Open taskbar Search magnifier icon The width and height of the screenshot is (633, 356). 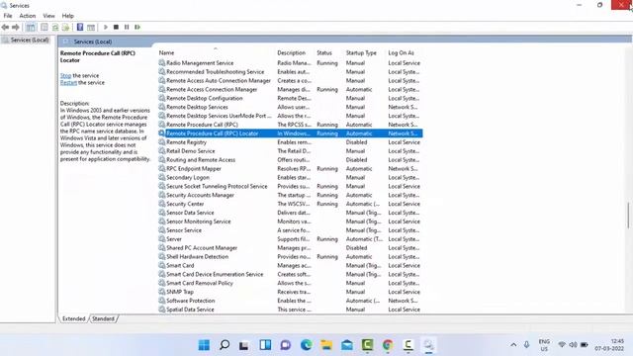pyautogui.click(x=225, y=345)
